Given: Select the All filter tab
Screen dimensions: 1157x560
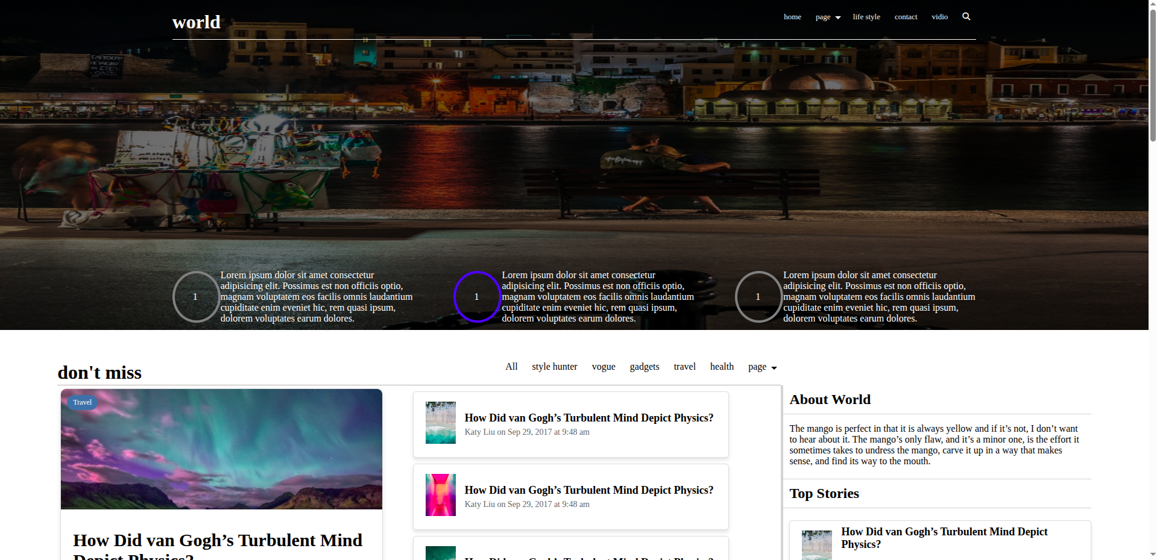Looking at the screenshot, I should 511,367.
